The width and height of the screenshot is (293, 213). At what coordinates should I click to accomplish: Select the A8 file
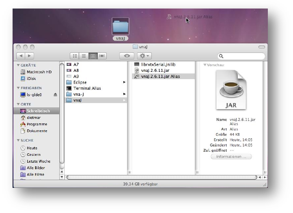tap(96, 71)
